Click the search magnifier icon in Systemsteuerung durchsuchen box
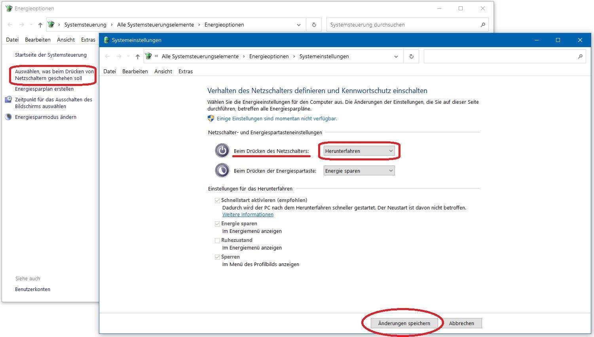This screenshot has width=594, height=337. point(483,25)
